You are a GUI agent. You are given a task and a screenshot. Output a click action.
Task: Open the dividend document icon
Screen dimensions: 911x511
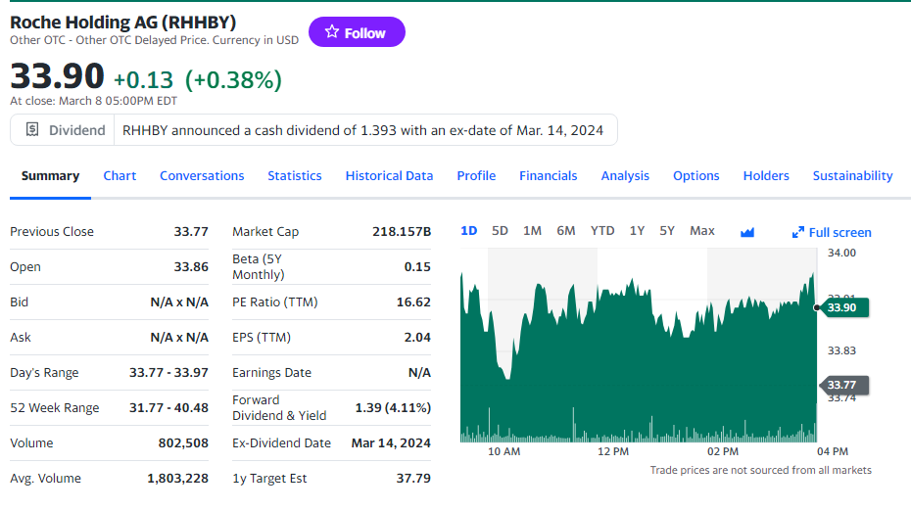coord(32,129)
